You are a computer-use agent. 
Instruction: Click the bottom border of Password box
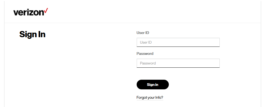tap(178, 67)
